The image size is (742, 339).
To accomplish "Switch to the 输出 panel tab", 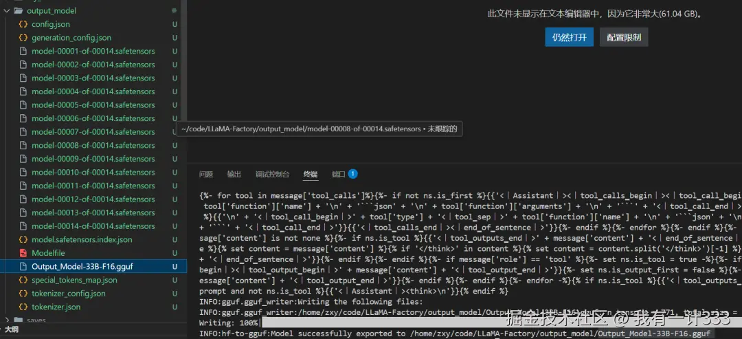I will pos(234,174).
